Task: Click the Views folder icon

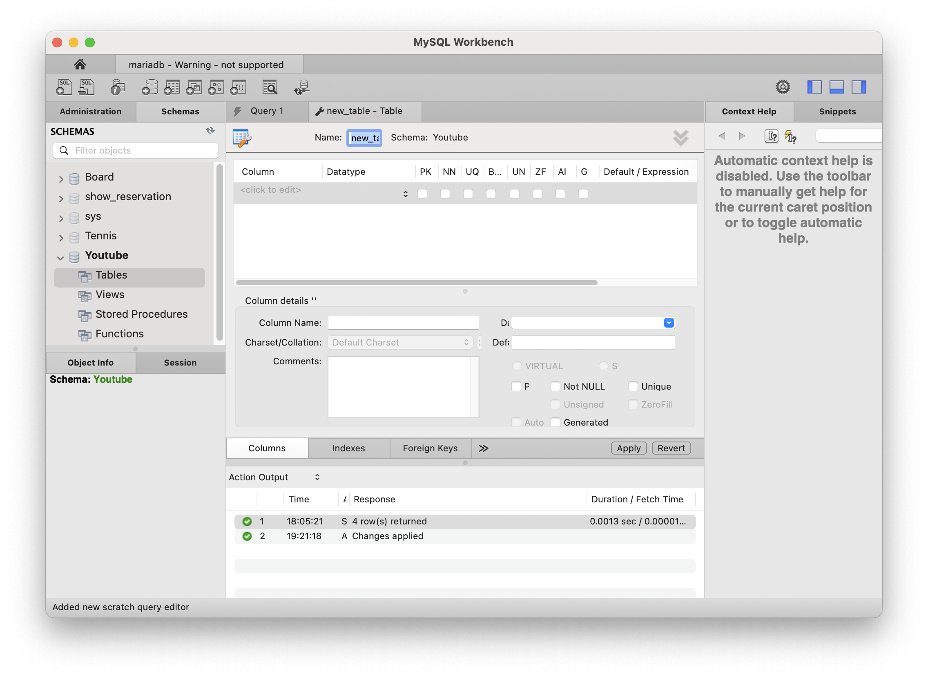Action: pyautogui.click(x=85, y=295)
